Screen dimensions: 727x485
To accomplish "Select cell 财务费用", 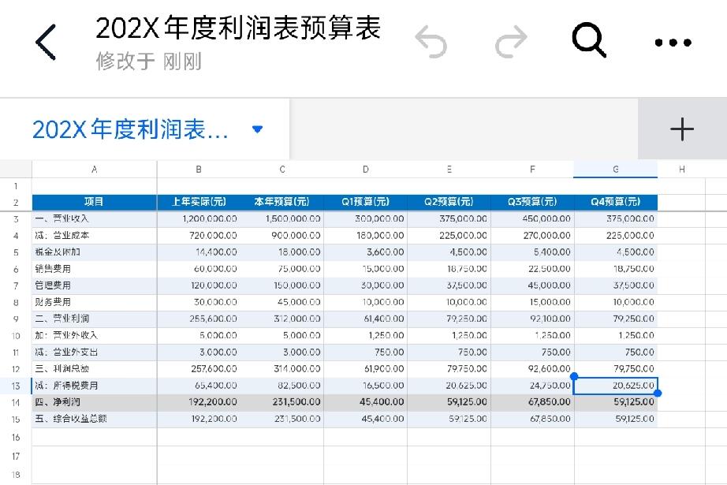I will [95, 302].
